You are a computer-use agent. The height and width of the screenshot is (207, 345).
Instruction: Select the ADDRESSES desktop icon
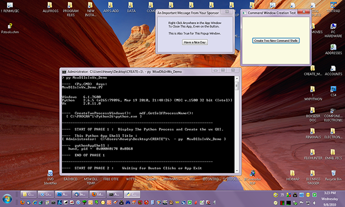(x=333, y=49)
